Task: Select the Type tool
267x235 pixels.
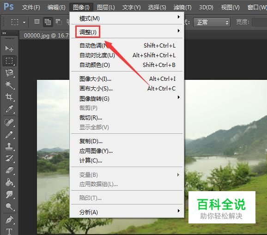Action: (x=9, y=231)
